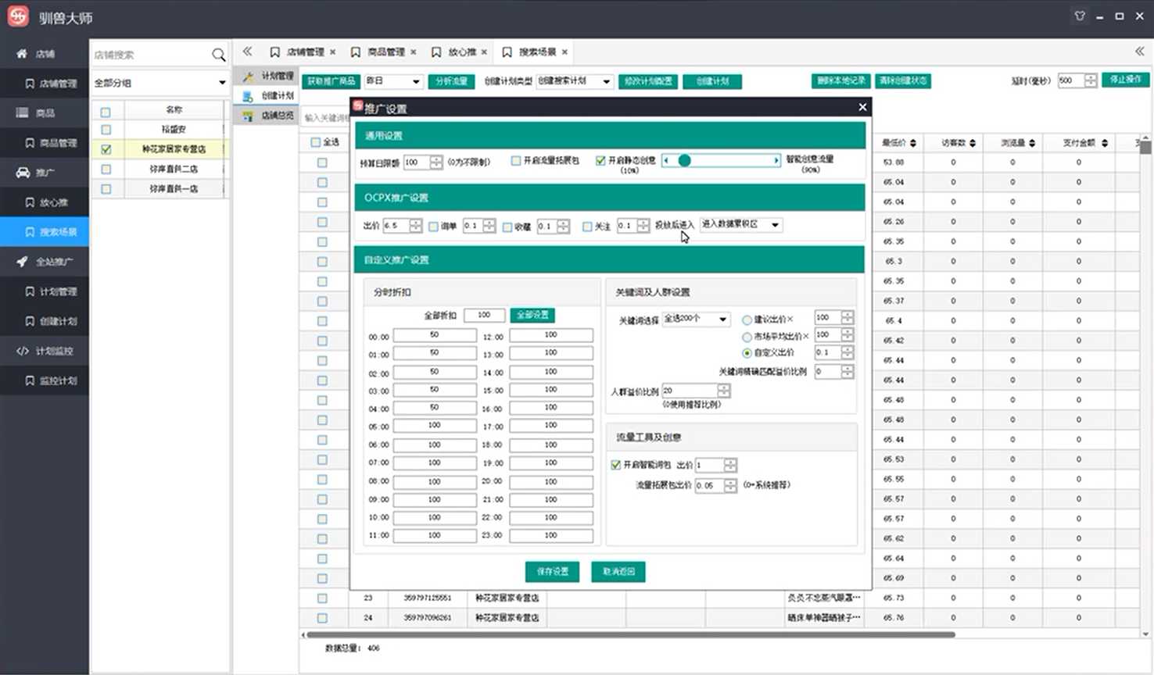The height and width of the screenshot is (675, 1154).
Task: Close the 放心推 tab via its x
Action: tap(484, 52)
